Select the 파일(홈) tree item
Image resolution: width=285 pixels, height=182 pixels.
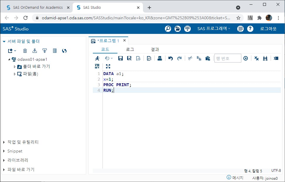click(30, 74)
